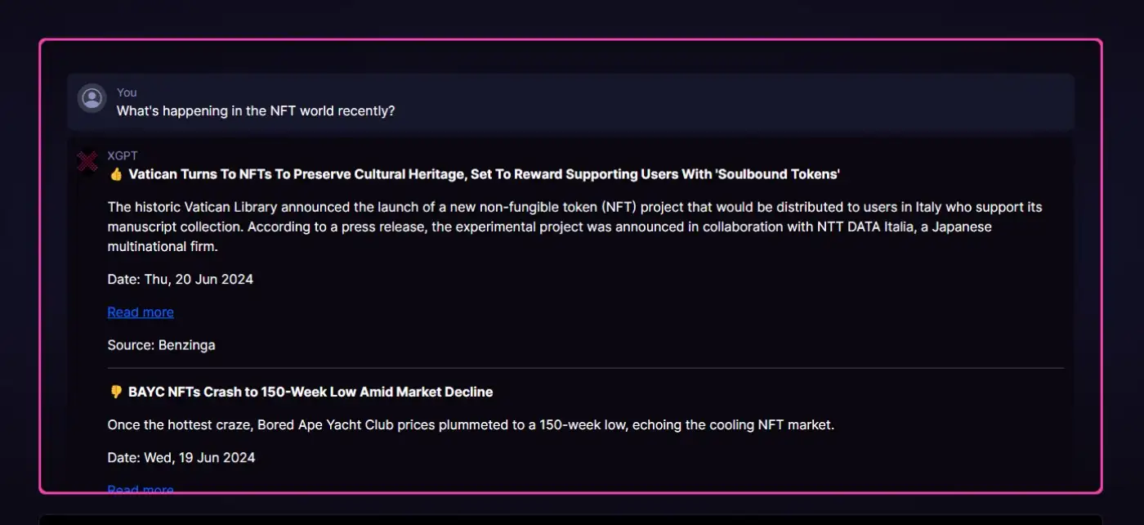This screenshot has height=525, width=1144.
Task: Click the dark panel below the chat box
Action: [x=570, y=519]
